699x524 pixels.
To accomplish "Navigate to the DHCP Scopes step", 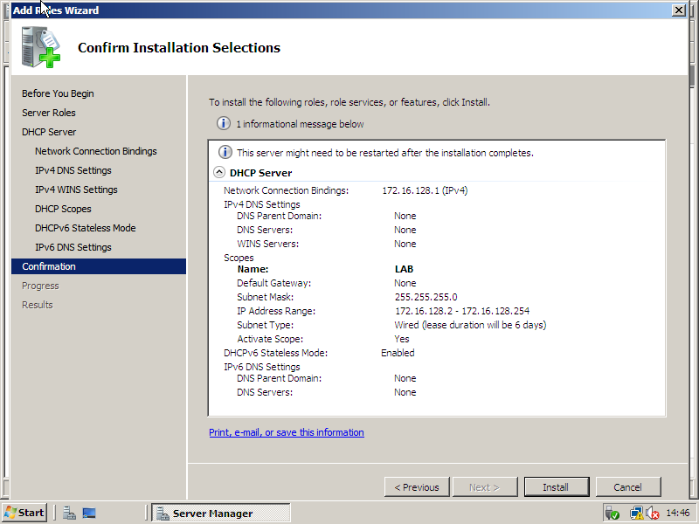I will tap(63, 209).
